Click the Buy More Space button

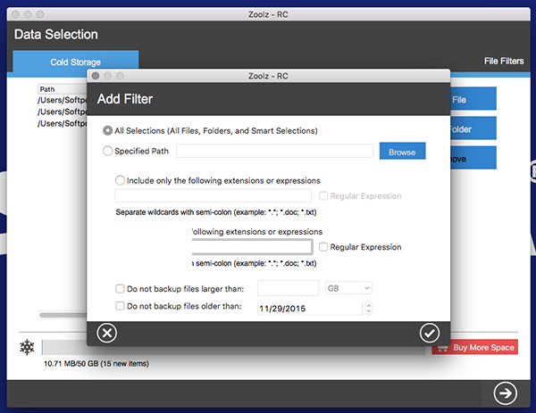(475, 347)
